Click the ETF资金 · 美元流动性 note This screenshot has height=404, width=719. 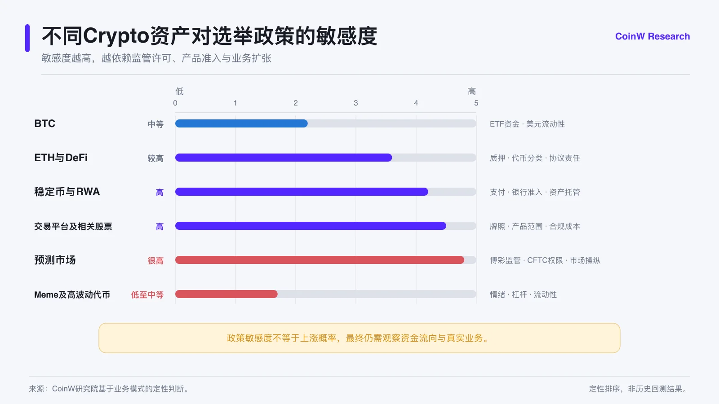[x=527, y=124]
